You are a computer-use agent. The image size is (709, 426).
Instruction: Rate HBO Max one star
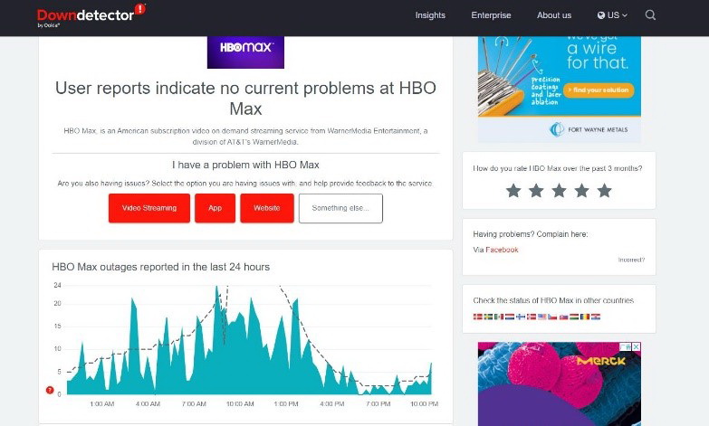513,191
